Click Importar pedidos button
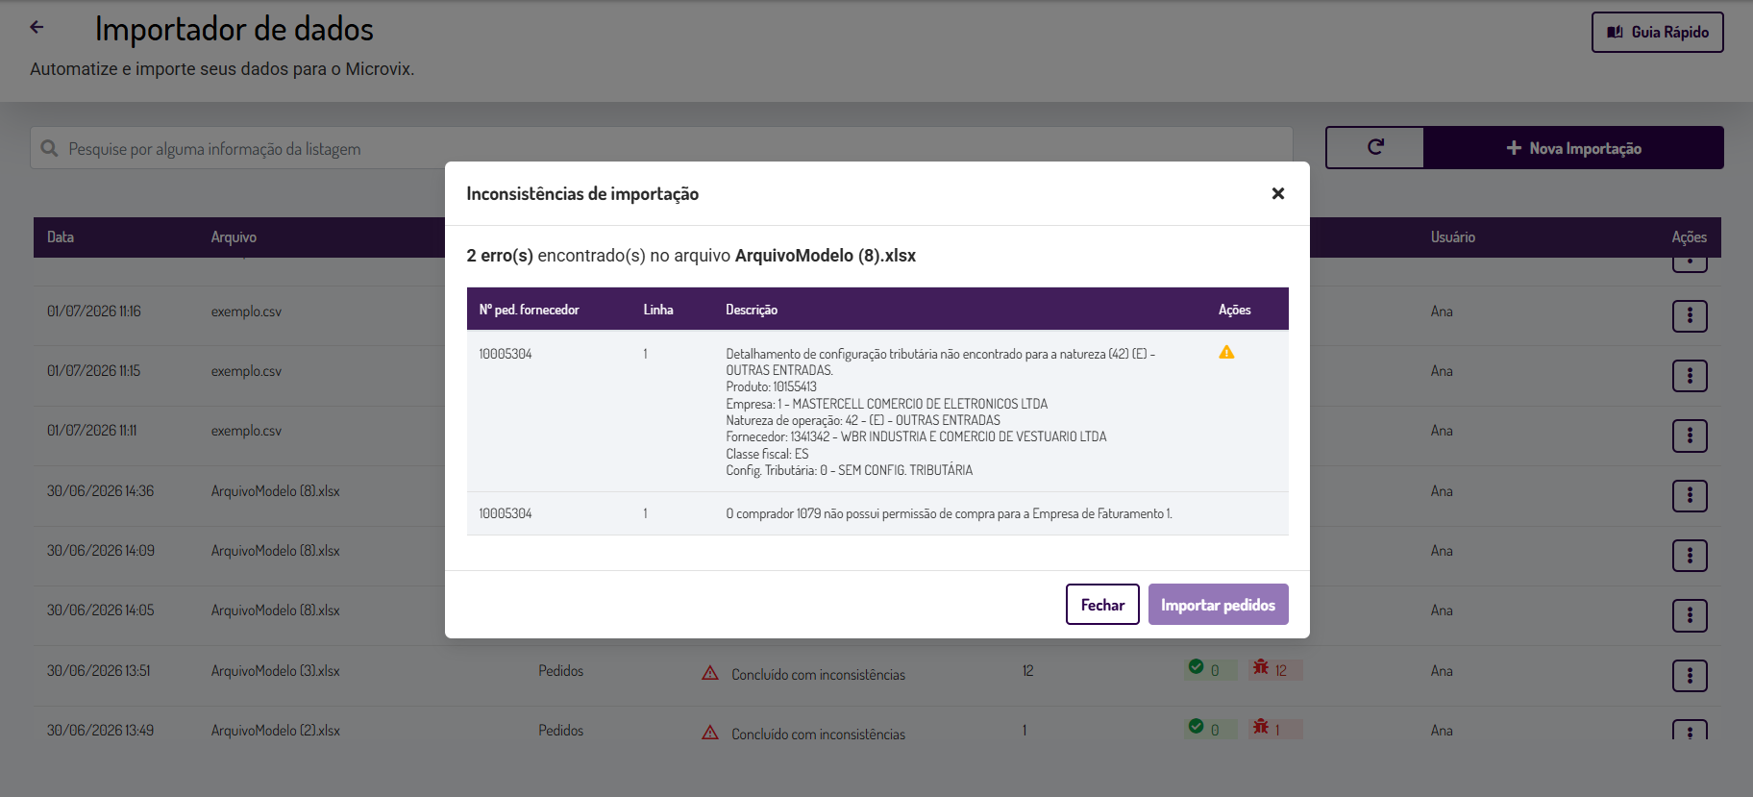The height and width of the screenshot is (797, 1753). point(1218,605)
